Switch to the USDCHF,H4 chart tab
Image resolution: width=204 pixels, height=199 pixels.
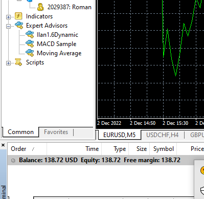(162, 135)
